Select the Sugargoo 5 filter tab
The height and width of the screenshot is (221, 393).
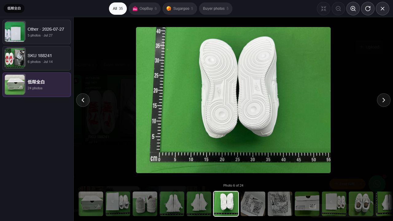click(180, 9)
